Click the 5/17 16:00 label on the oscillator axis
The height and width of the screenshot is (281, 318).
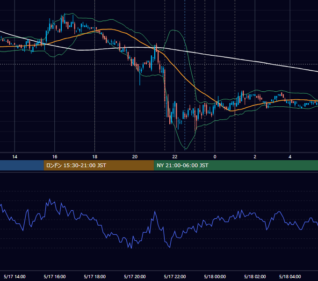(x=55, y=276)
